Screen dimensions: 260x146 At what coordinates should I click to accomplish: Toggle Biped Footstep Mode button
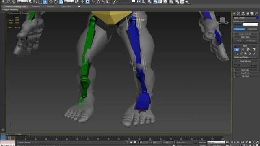(x=243, y=49)
